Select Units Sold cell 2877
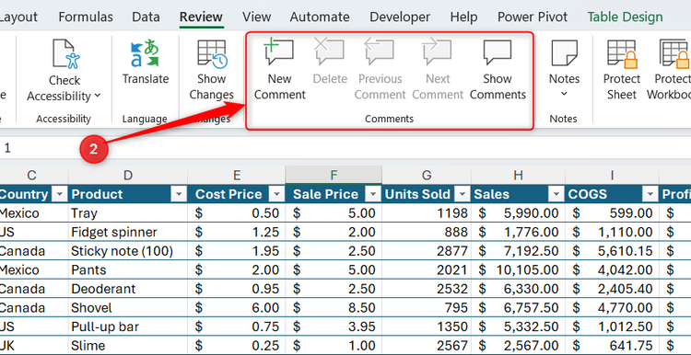 point(427,251)
